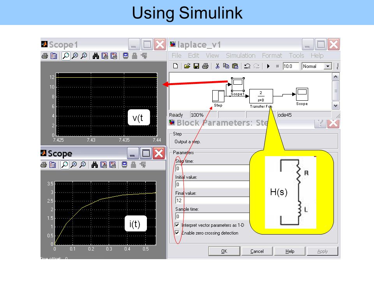Screen dimensions: 374x281
Task: Open Parameters icon in Scope window
Action: (x=53, y=165)
